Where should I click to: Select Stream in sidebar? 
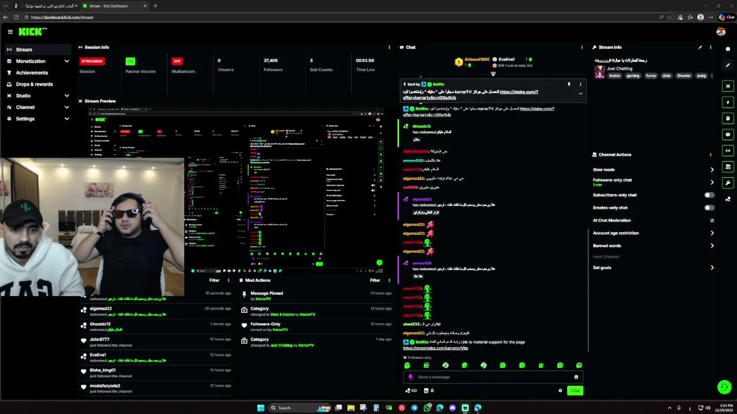click(38, 49)
